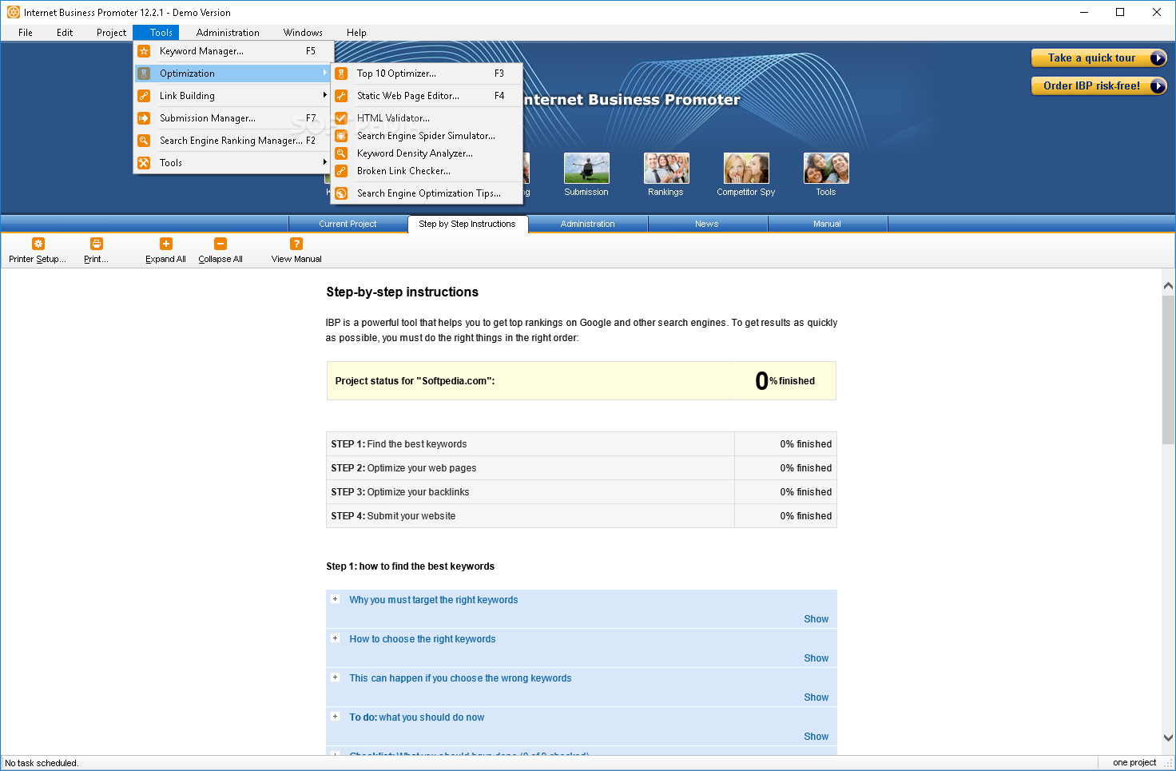
Task: Click the Tools header thumbnail
Action: click(826, 168)
